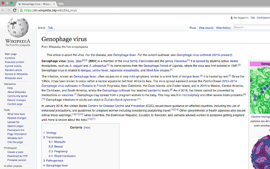The image size is (270, 169).
Task: Open a new browser tab
Action: (x=61, y=4)
